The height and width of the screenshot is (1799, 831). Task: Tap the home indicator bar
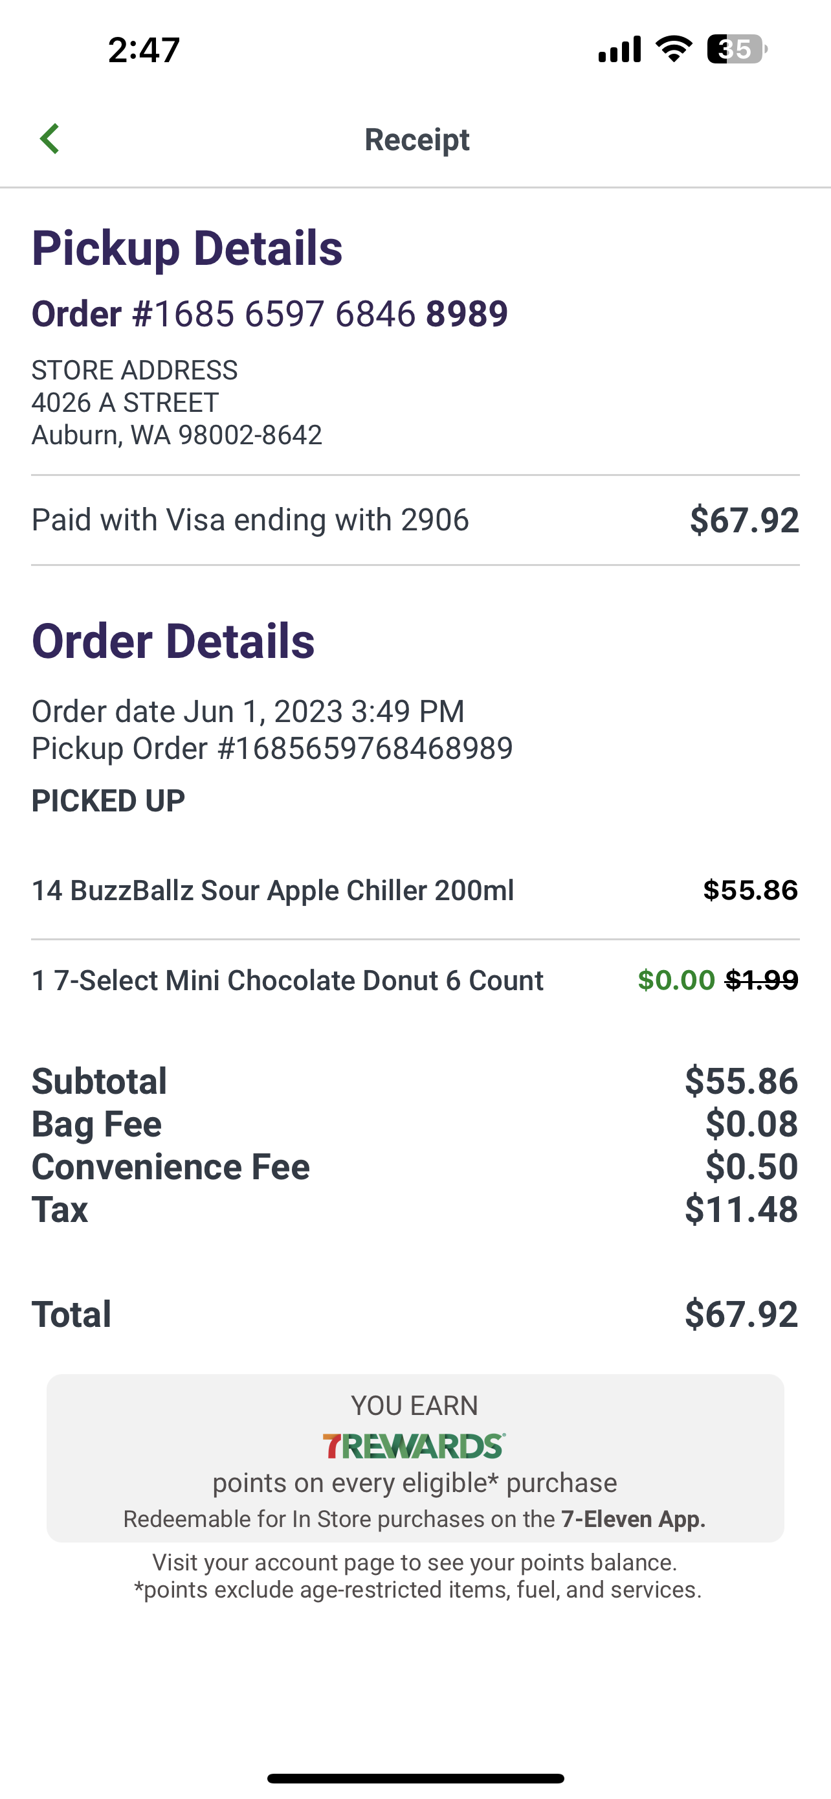(x=415, y=1778)
